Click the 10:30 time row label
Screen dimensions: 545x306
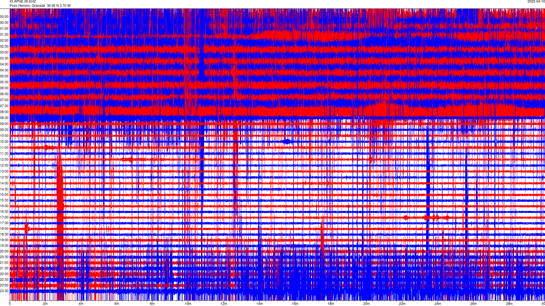pyautogui.click(x=4, y=142)
